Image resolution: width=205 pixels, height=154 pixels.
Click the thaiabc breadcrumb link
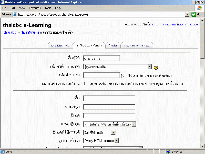(x=10, y=33)
